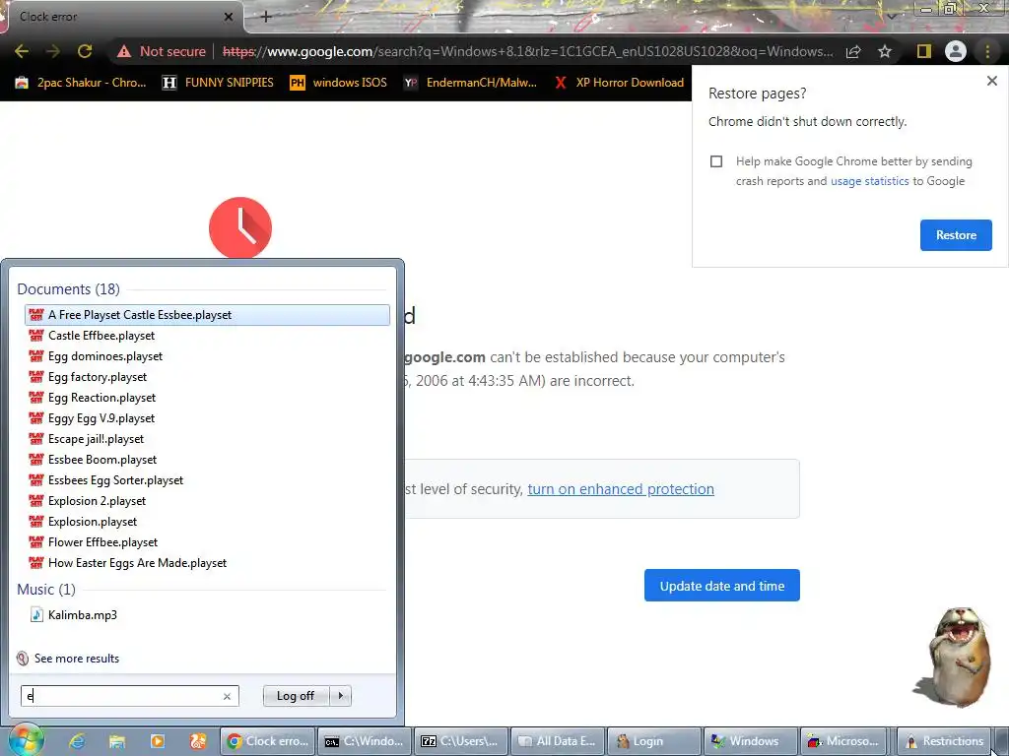The image size is (1009, 756).
Task: Click Update date and time
Action: [x=721, y=586]
